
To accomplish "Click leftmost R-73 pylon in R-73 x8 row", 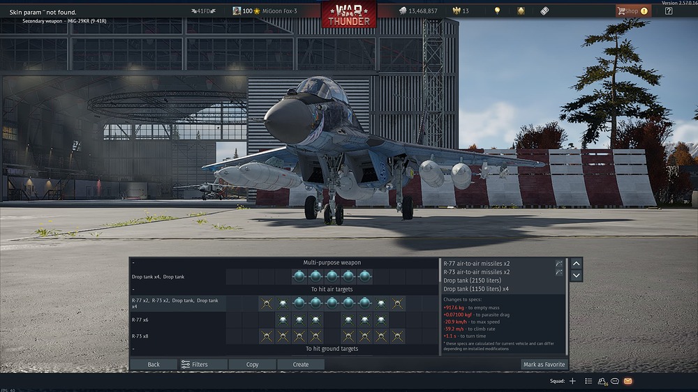I will click(x=267, y=336).
